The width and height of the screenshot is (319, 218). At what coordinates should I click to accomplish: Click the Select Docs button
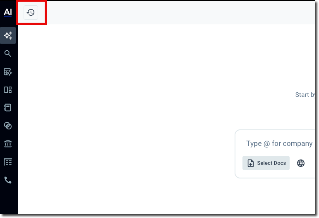[x=266, y=163]
